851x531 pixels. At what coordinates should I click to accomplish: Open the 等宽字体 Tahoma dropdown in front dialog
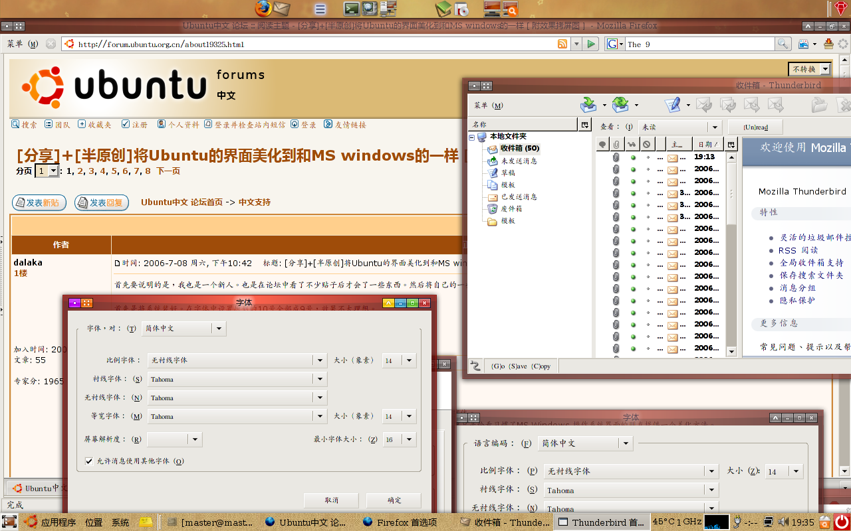pyautogui.click(x=237, y=416)
